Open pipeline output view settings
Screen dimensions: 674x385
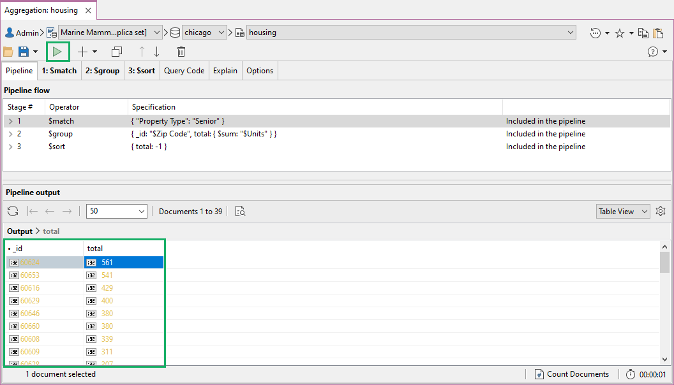pos(661,211)
